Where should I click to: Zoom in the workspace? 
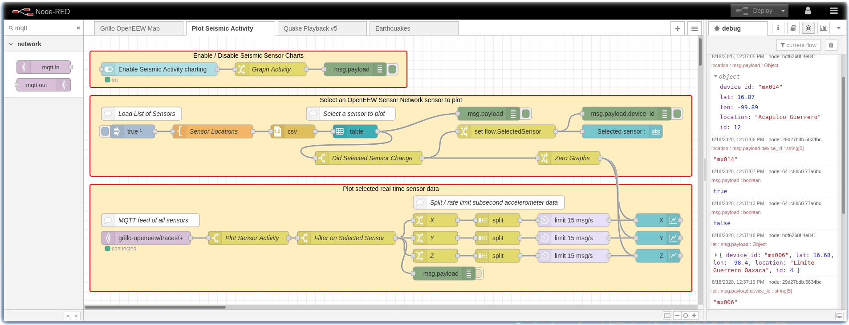click(x=694, y=316)
